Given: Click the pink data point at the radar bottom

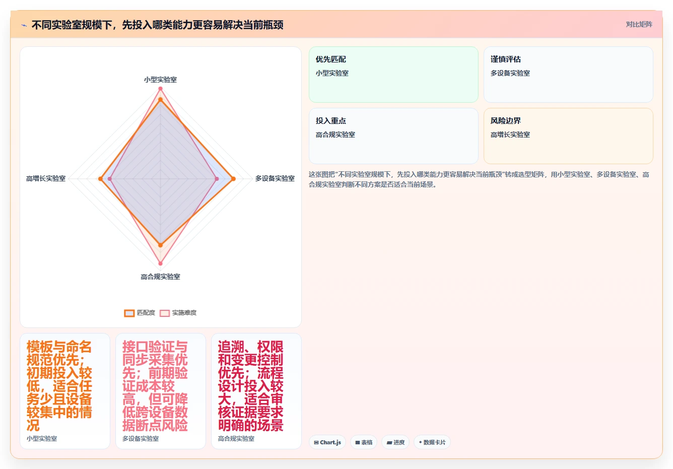Looking at the screenshot, I should coord(161,263).
